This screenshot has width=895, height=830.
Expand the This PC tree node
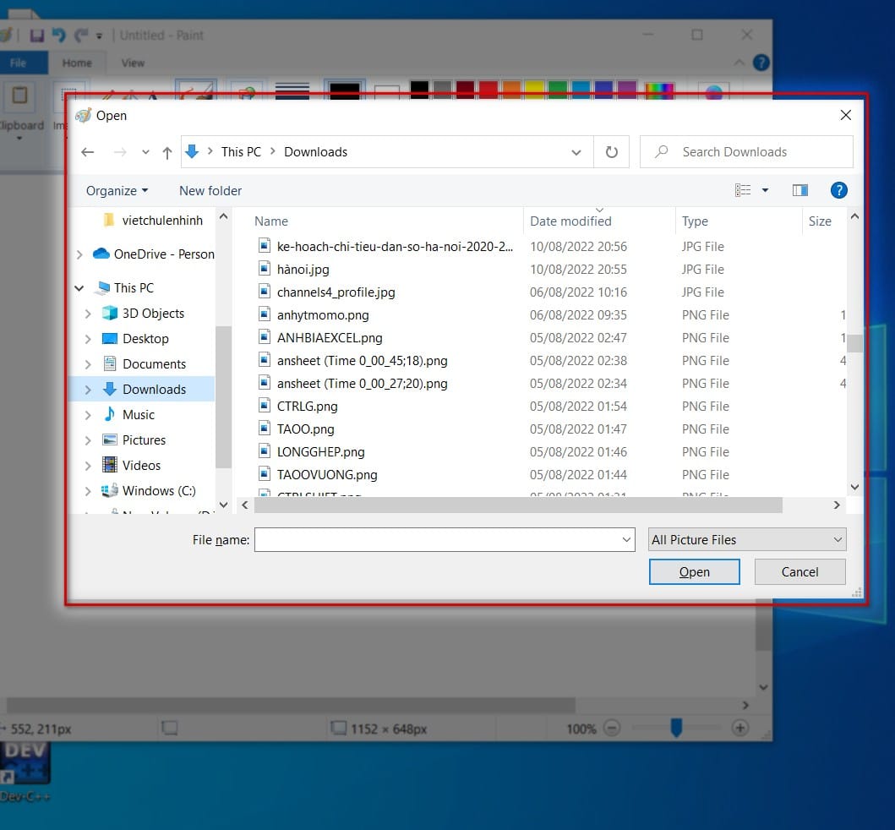79,287
